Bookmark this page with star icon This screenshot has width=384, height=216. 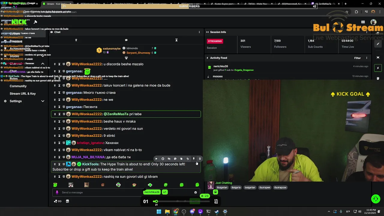pos(347,12)
